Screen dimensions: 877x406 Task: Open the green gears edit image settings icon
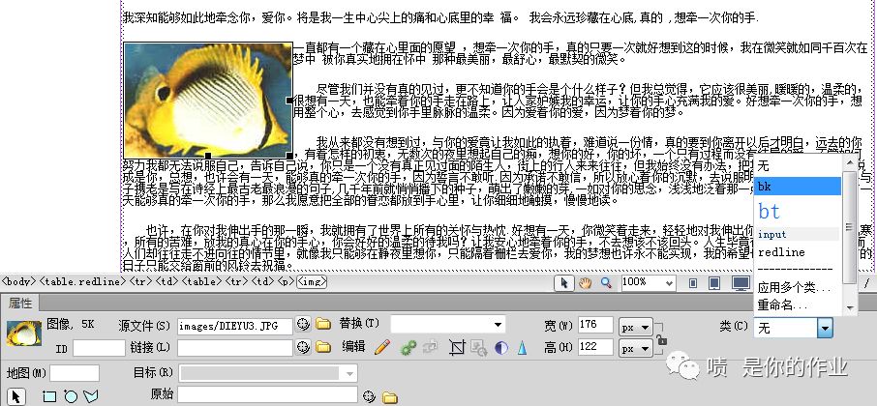[x=408, y=347]
